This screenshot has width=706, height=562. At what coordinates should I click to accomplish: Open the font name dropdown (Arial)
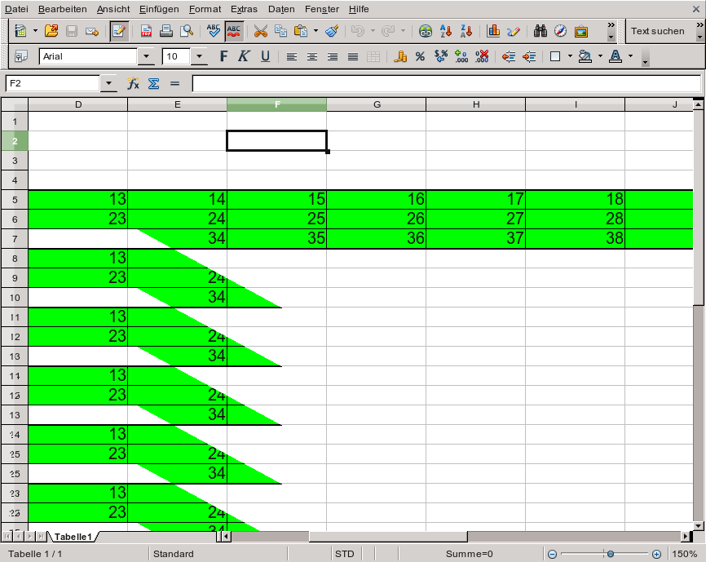(x=147, y=56)
